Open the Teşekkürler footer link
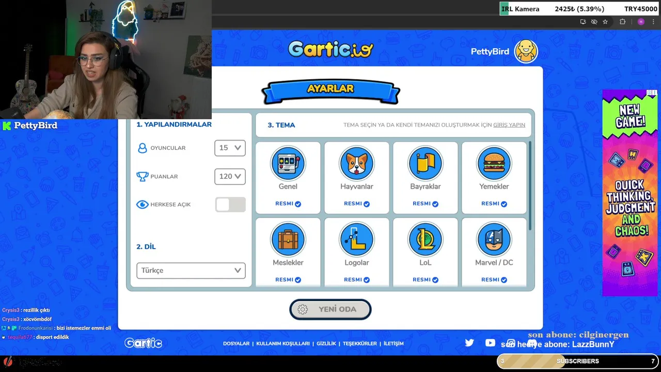 point(360,344)
